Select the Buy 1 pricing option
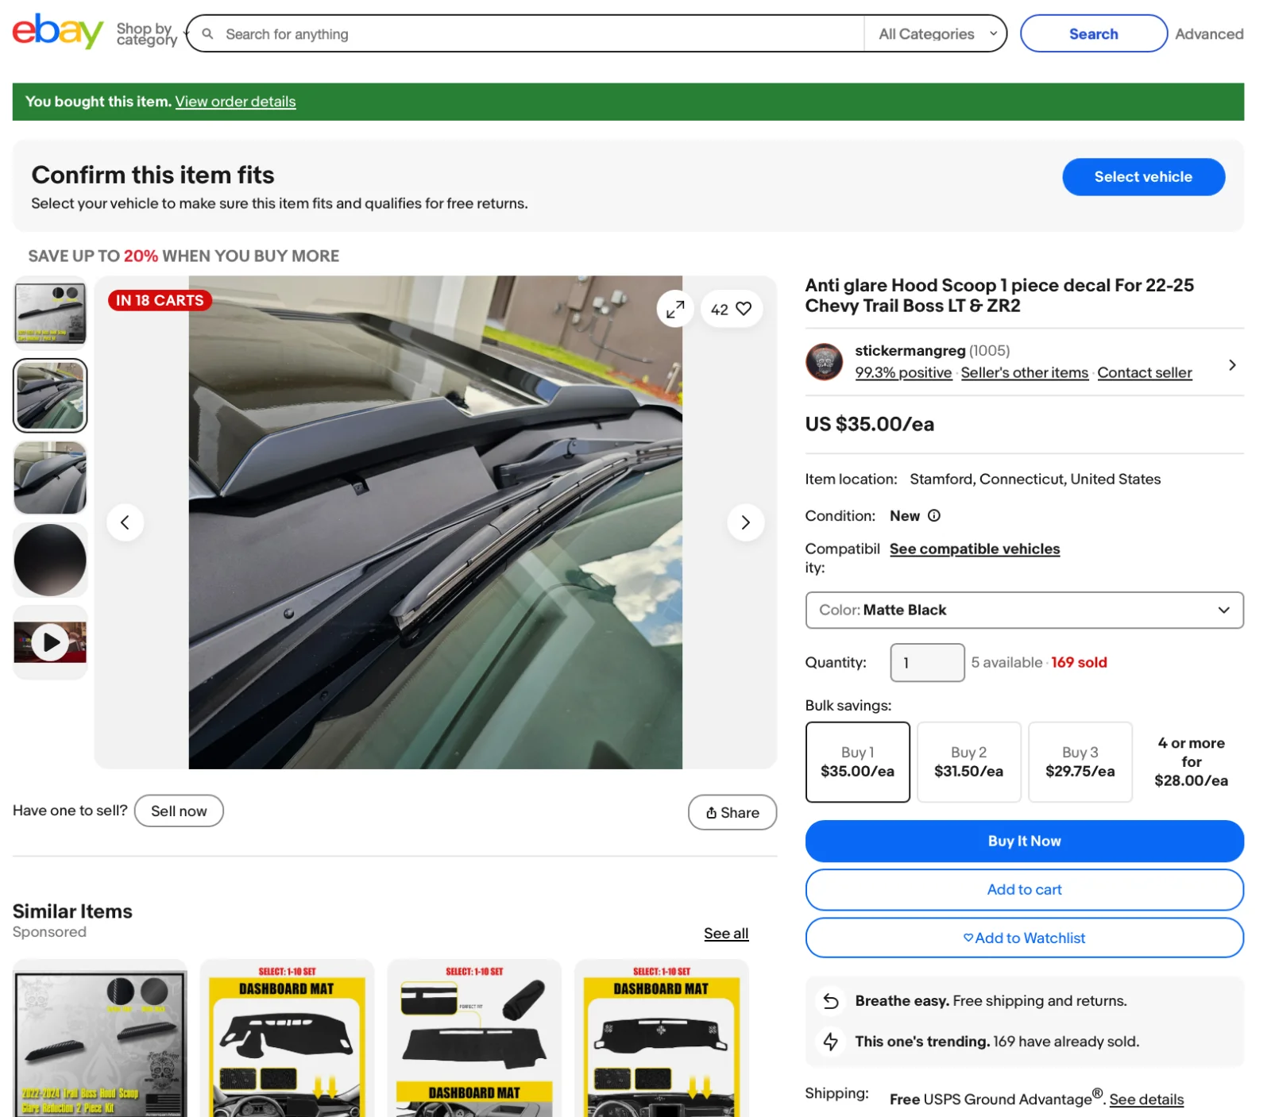 [857, 761]
